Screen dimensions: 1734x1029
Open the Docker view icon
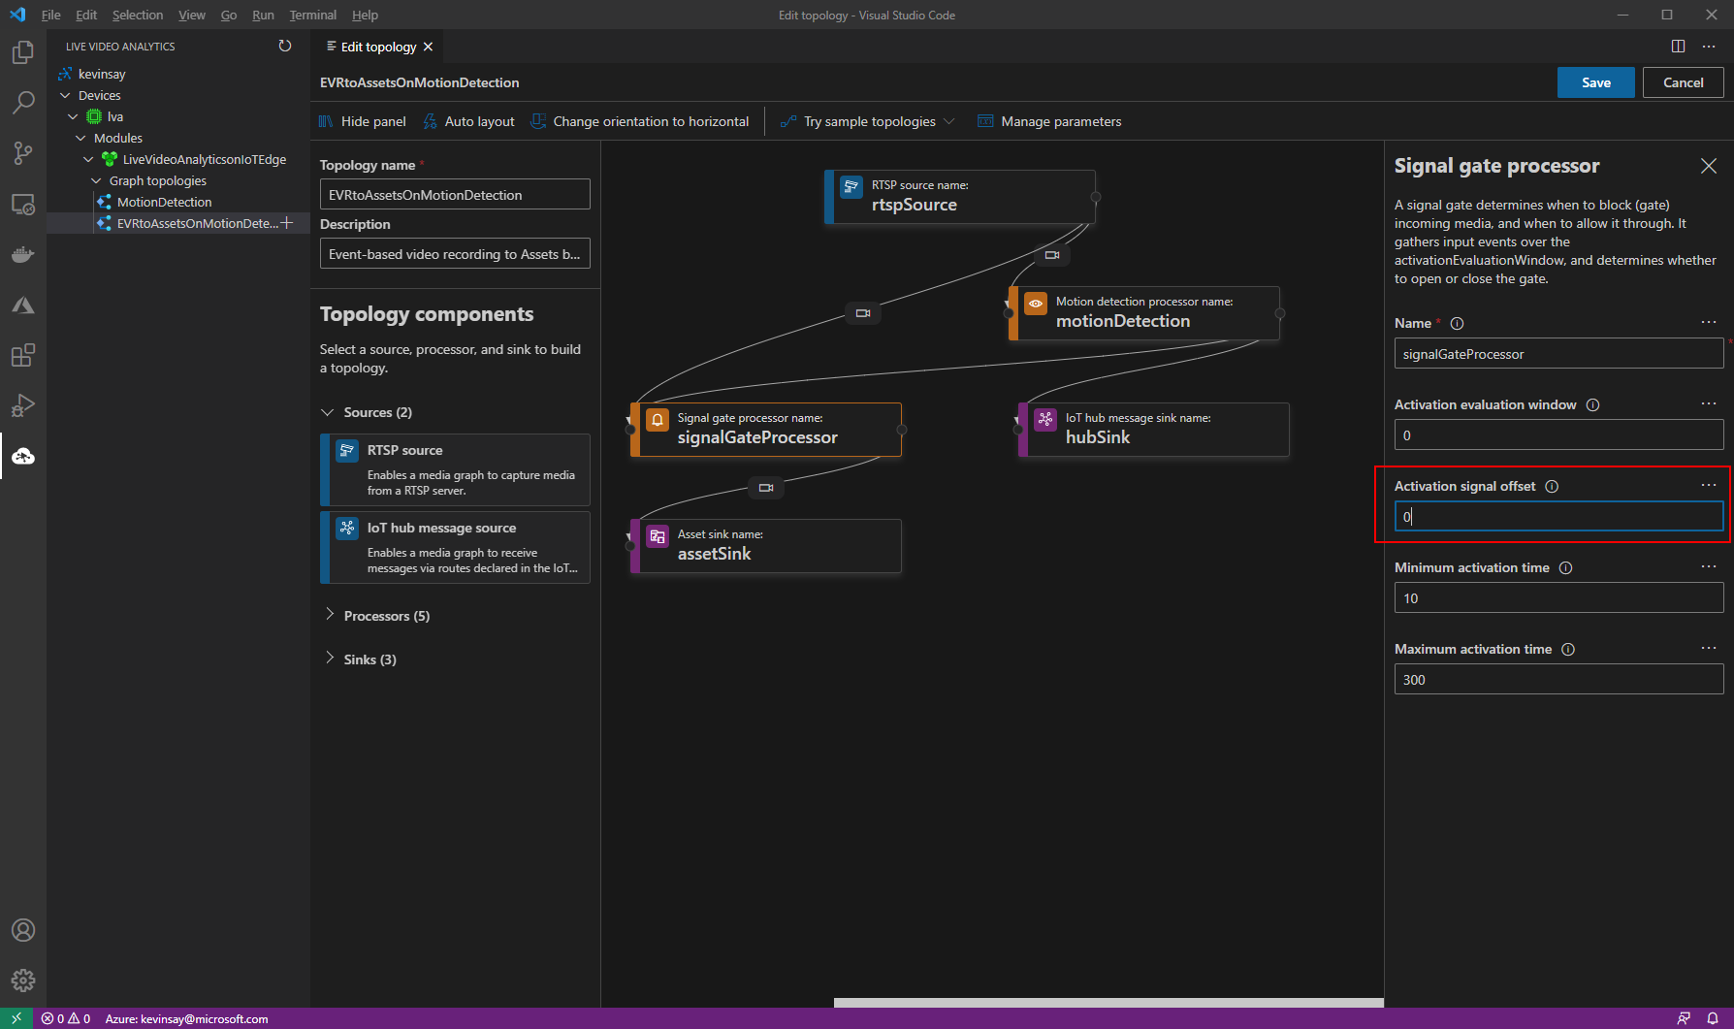[23, 254]
